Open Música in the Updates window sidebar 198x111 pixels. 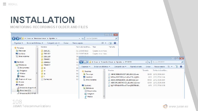21,73
